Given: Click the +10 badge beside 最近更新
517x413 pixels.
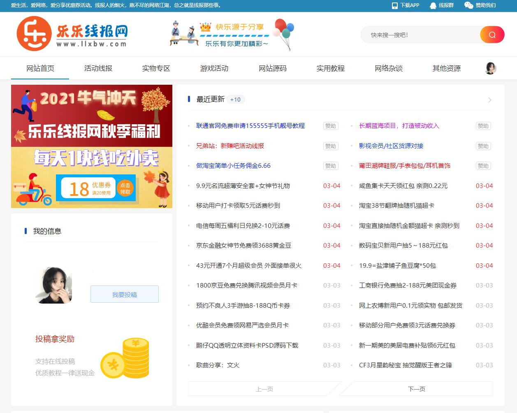Looking at the screenshot, I should tap(235, 99).
